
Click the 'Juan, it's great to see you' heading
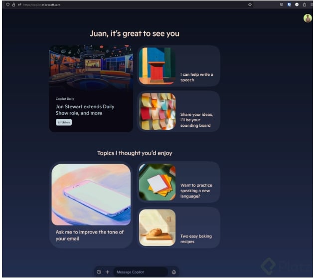(135, 33)
